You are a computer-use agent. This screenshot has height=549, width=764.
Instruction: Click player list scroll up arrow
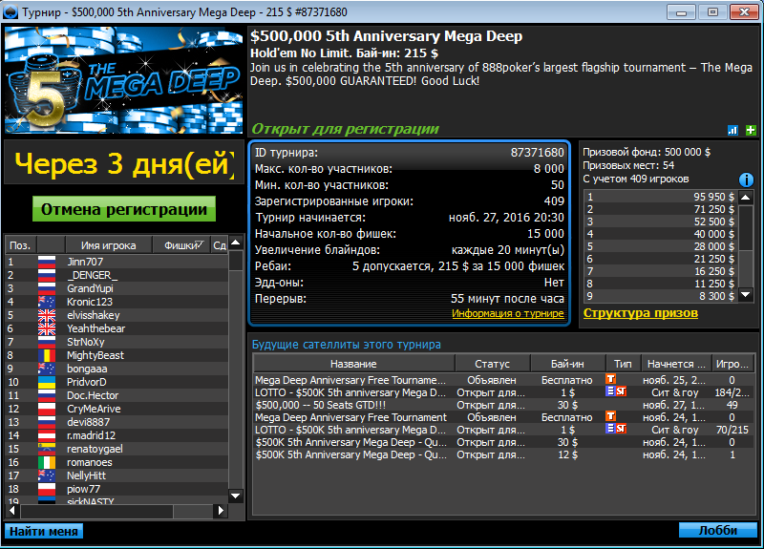236,243
